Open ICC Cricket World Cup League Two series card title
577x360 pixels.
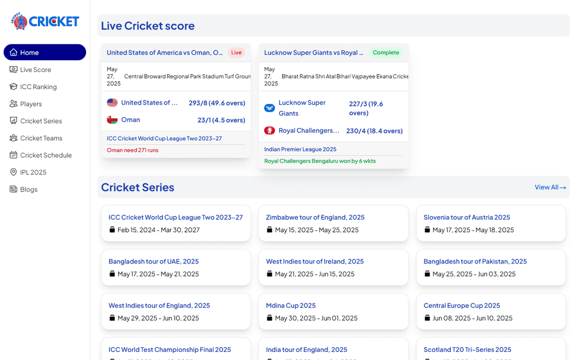pos(176,217)
